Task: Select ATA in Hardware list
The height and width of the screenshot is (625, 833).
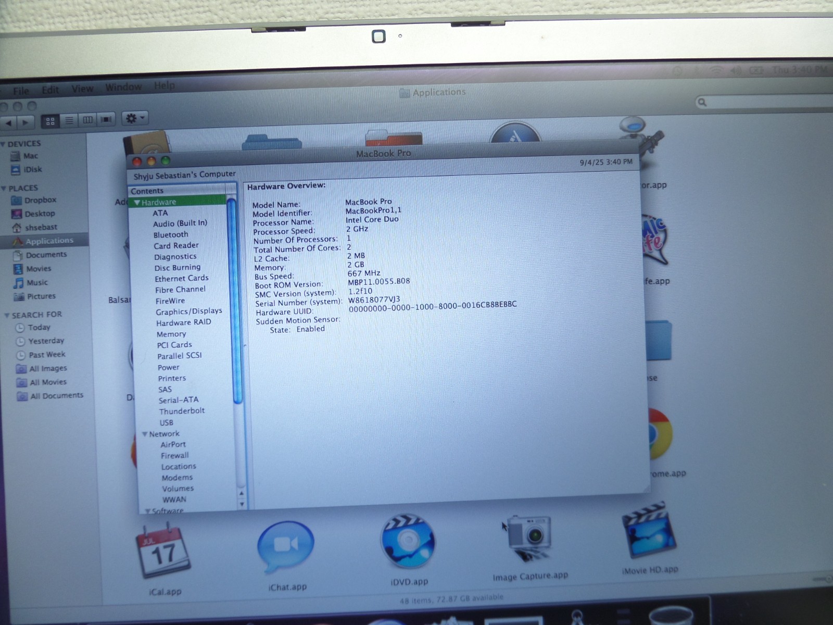Action: pyautogui.click(x=160, y=213)
